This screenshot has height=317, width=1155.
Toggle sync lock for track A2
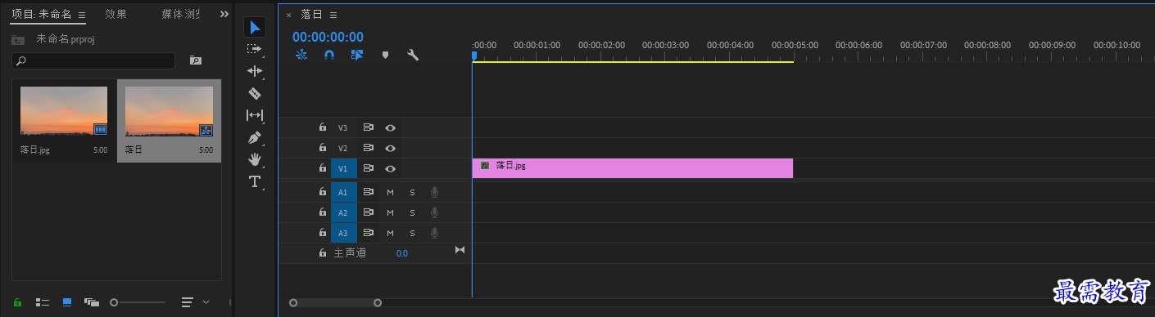click(369, 212)
